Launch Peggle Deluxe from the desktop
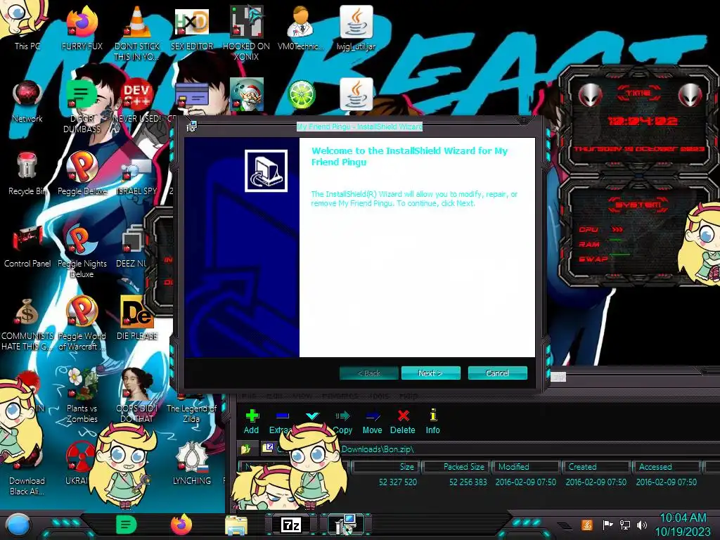Screen dimensions: 720x540 pyautogui.click(x=82, y=174)
